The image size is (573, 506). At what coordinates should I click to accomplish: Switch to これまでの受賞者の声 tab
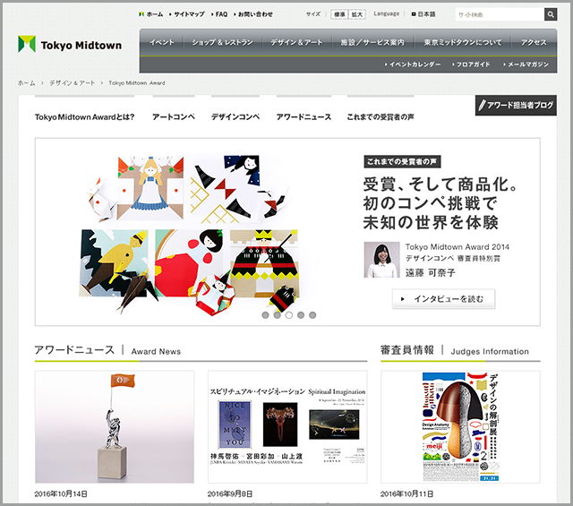(x=381, y=117)
